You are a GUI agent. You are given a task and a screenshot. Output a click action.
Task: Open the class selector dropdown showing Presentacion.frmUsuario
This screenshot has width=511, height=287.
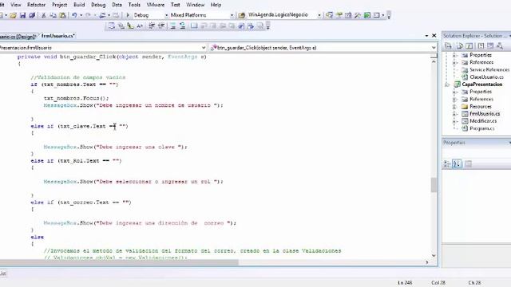click(204, 48)
